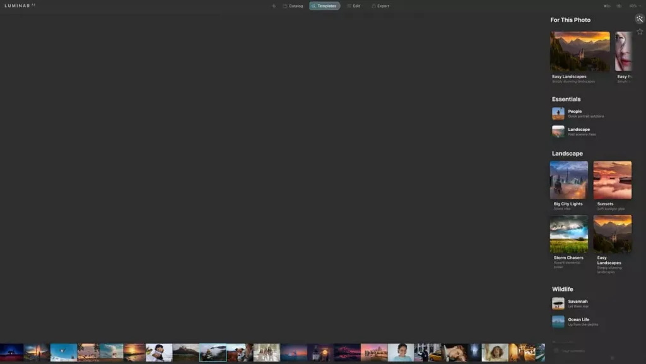
Task: Select the flying bird on blue sky filmstrip photo
Action: pyautogui.click(x=64, y=353)
